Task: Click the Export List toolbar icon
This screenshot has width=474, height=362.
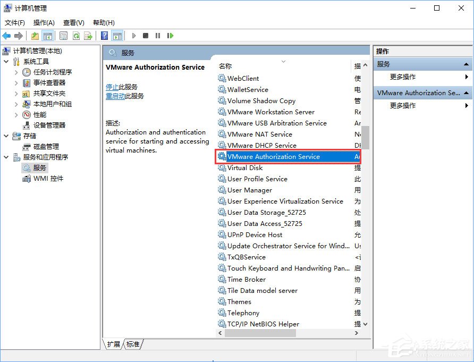Action: (x=88, y=36)
